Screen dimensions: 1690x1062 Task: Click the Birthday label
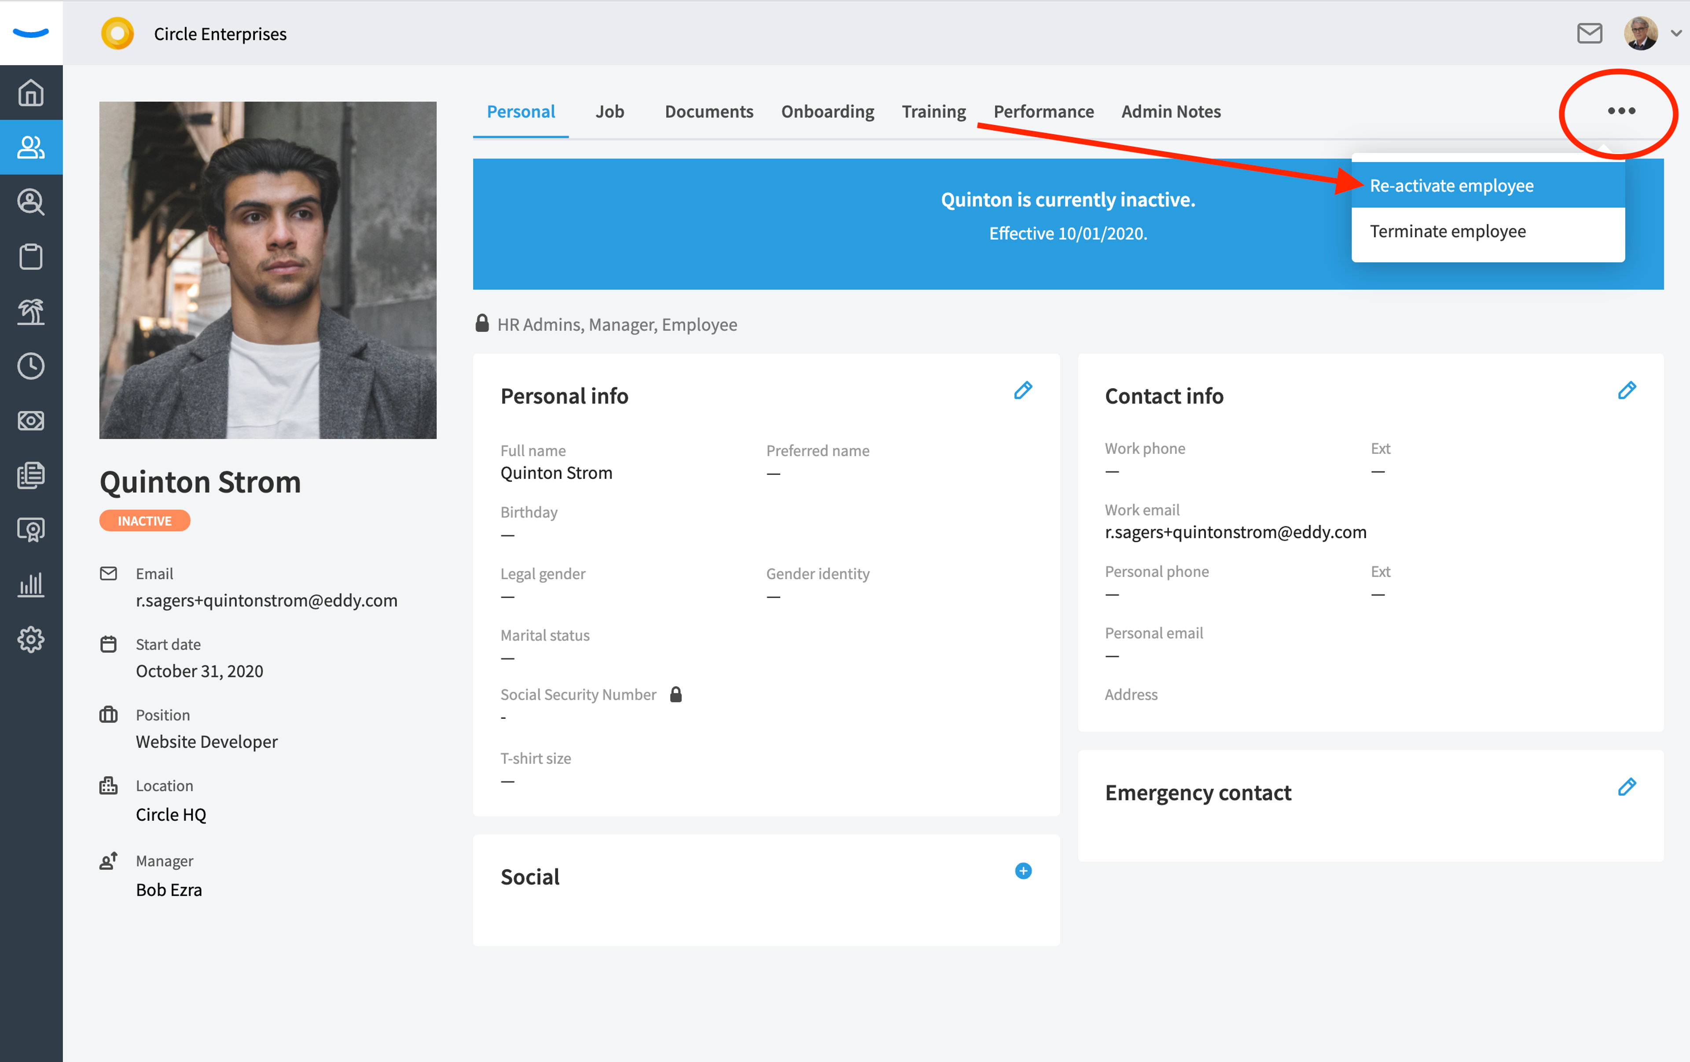[x=529, y=512]
